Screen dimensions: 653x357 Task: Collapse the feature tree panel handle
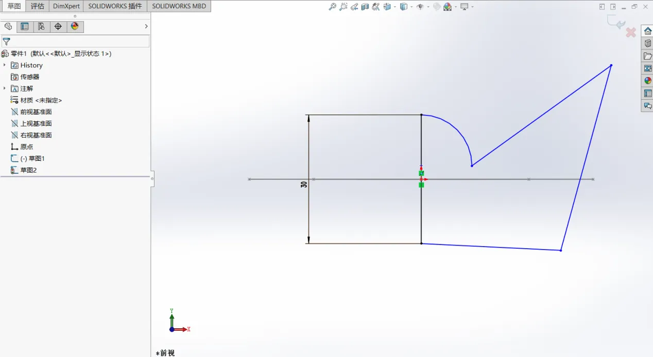click(152, 179)
